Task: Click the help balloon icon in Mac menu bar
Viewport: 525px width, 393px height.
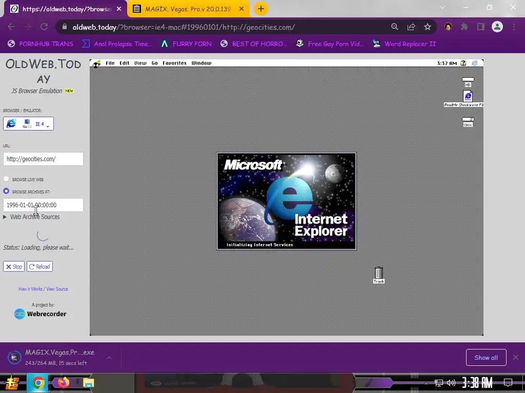Action: [463, 63]
